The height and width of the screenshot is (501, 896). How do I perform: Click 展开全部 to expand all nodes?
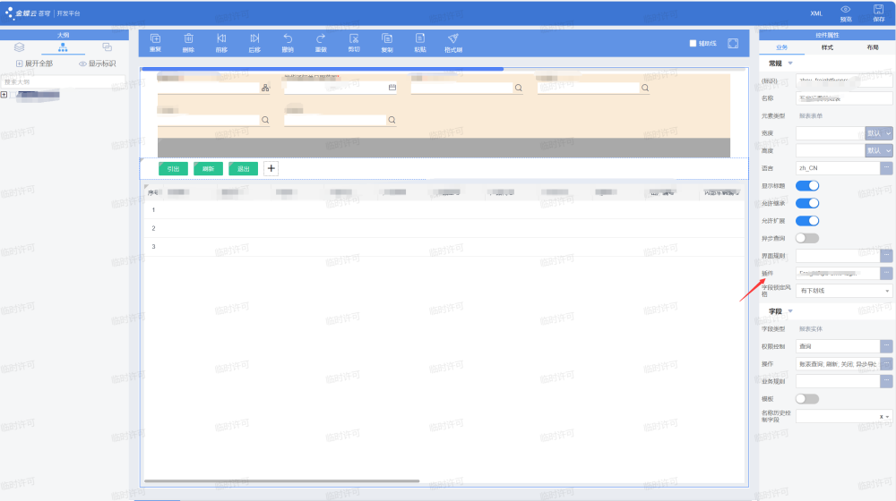34,64
